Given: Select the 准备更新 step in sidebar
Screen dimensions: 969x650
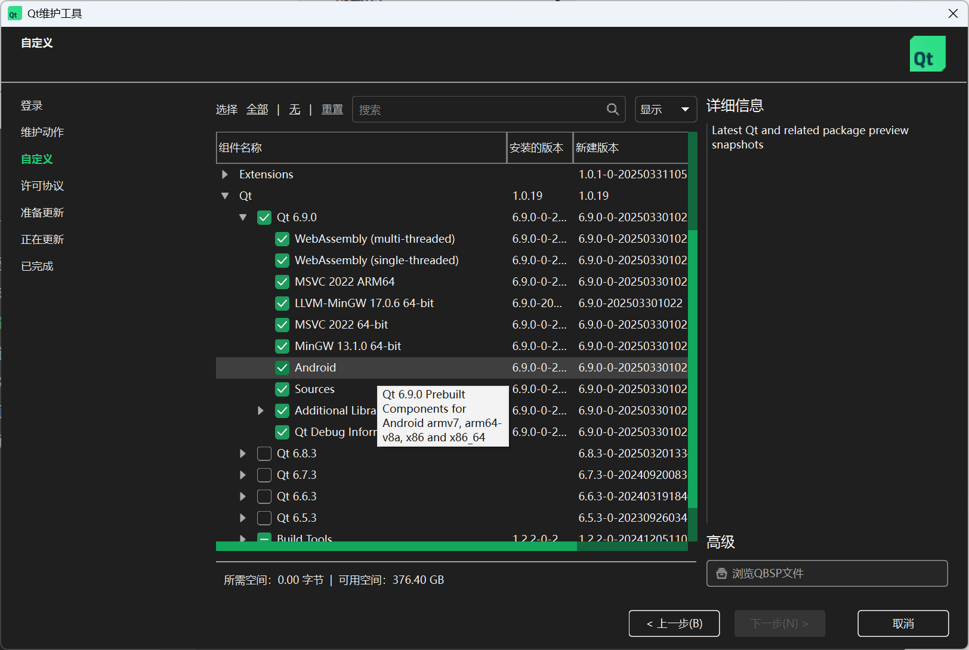Looking at the screenshot, I should [42, 212].
